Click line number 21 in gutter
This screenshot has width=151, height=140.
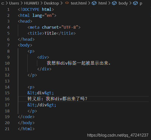7,129
